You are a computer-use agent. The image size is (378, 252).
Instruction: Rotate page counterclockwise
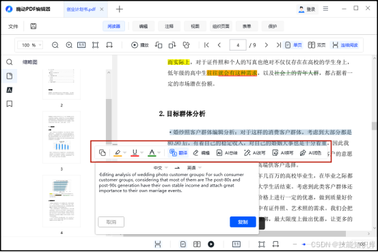click(159, 45)
